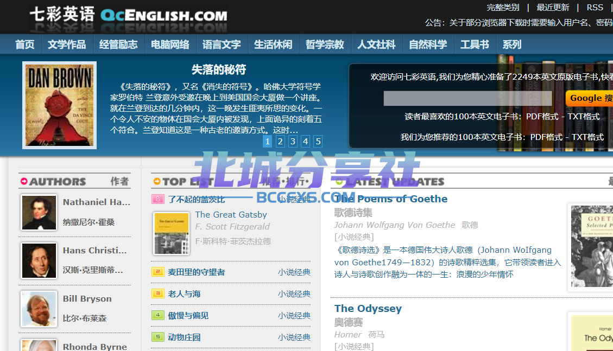Go to the 系列 menu item

tap(512, 44)
